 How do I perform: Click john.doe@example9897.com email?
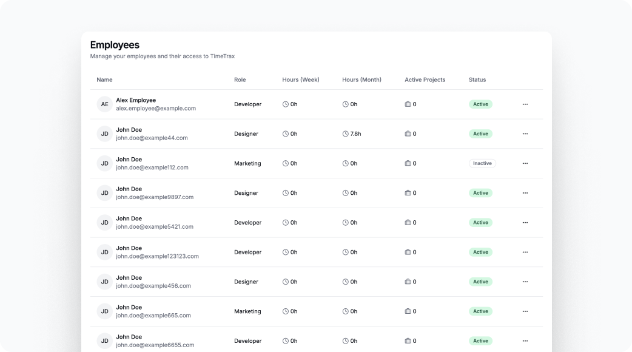coord(155,197)
